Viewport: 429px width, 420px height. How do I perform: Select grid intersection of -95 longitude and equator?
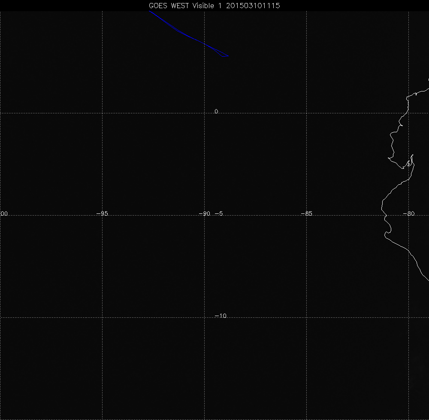point(102,113)
